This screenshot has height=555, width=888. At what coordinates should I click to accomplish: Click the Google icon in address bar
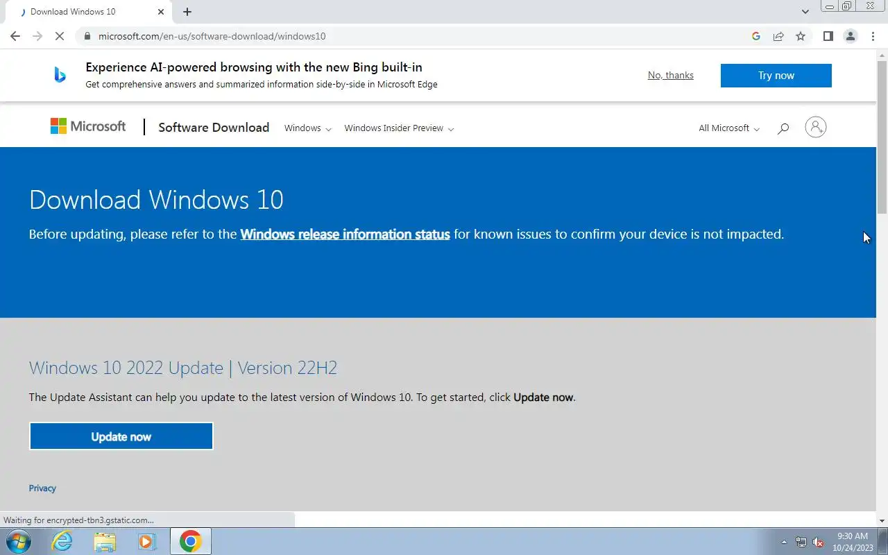tap(756, 36)
